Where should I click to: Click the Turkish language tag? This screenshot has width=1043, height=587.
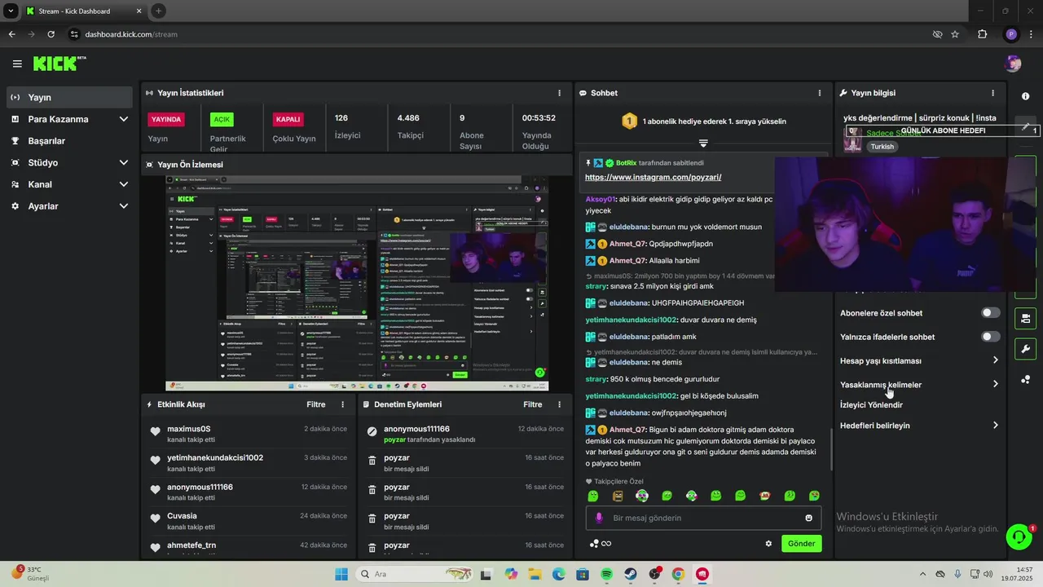click(x=882, y=147)
